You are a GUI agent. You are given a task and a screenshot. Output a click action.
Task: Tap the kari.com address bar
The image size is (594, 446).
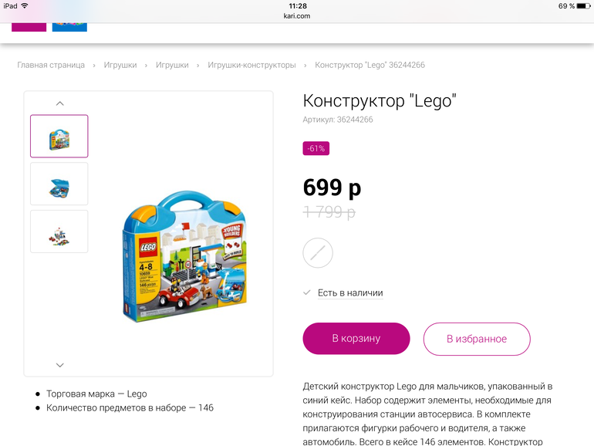click(x=297, y=16)
